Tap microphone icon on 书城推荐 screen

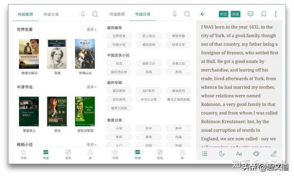[x=82, y=14]
